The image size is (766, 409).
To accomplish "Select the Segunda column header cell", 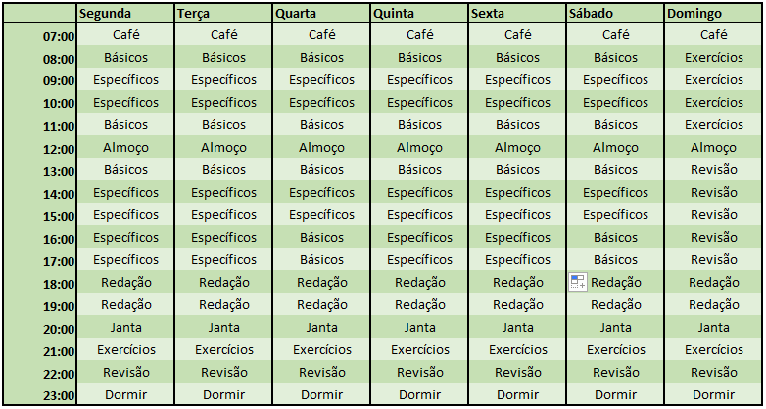I will click(125, 13).
